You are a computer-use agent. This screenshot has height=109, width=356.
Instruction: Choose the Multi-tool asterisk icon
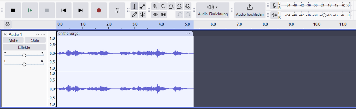tap(142, 15)
